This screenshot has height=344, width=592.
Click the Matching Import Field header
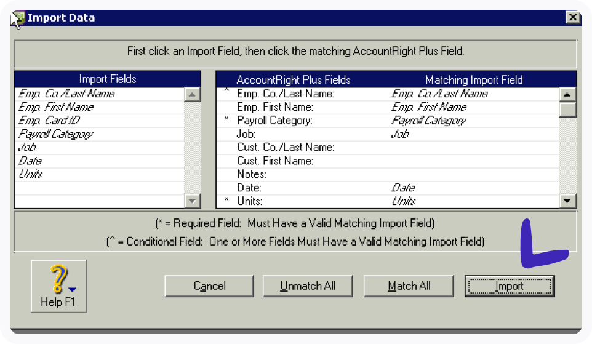pos(474,79)
